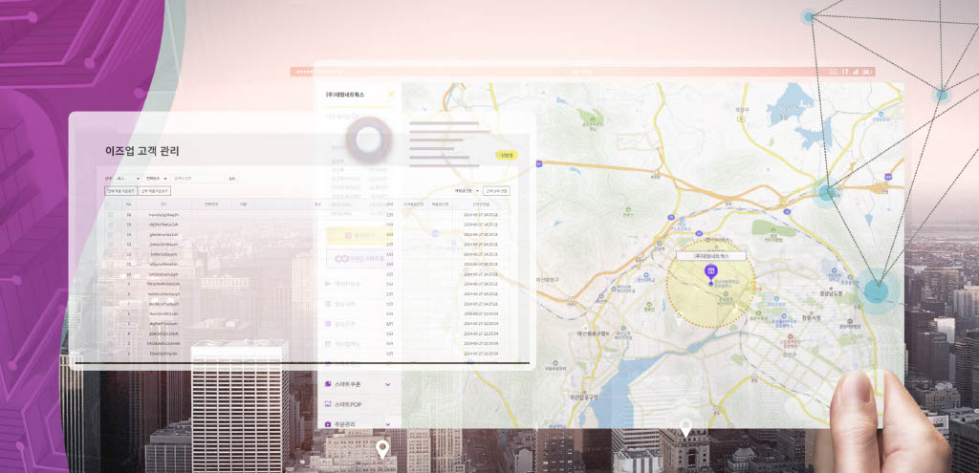Image resolution: width=979 pixels, height=473 pixels.
Task: Open the 스마트POP menu item
Action: 348,404
